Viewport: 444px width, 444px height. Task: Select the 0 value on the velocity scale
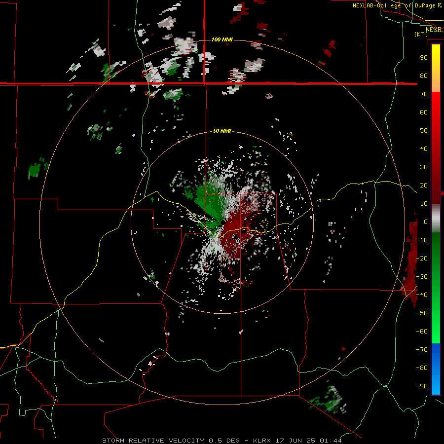point(426,222)
